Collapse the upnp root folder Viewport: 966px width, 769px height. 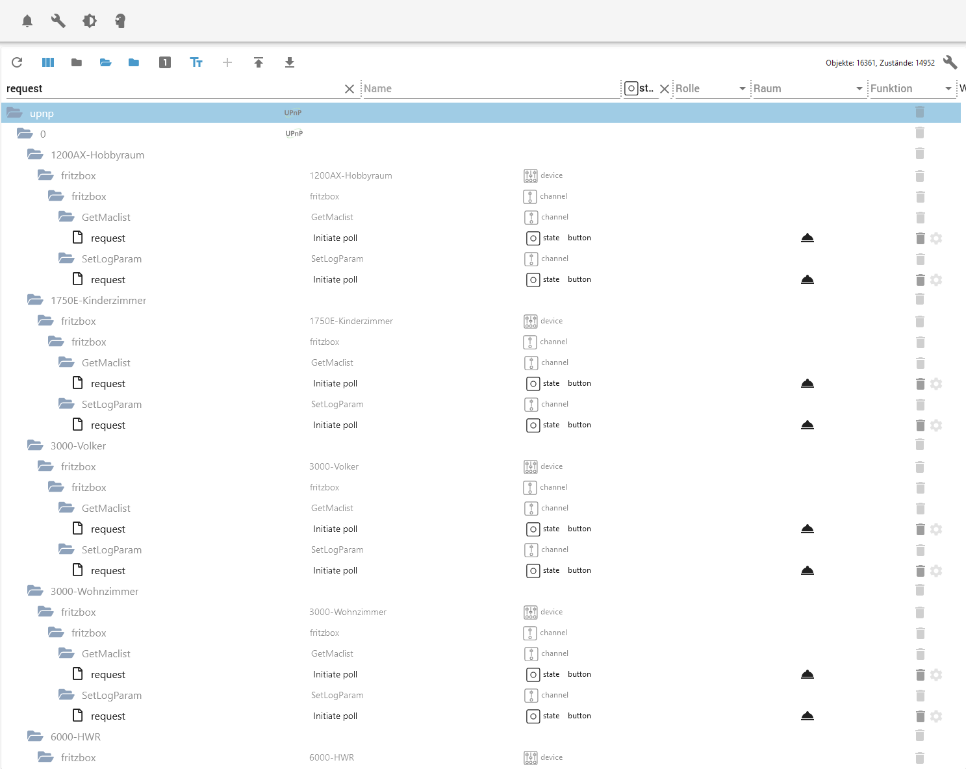(x=14, y=113)
